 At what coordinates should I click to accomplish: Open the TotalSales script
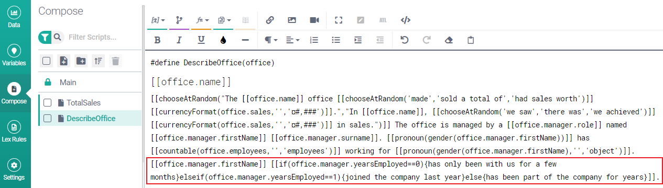click(83, 103)
